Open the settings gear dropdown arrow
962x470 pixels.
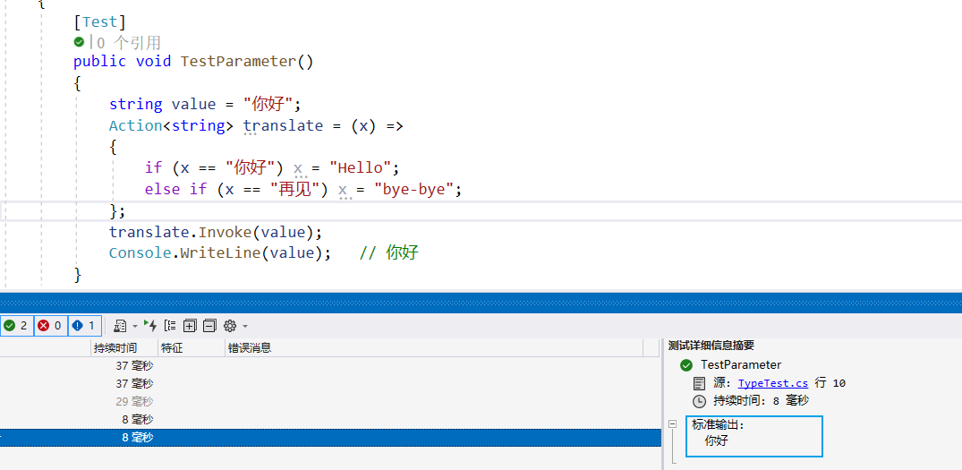click(244, 326)
